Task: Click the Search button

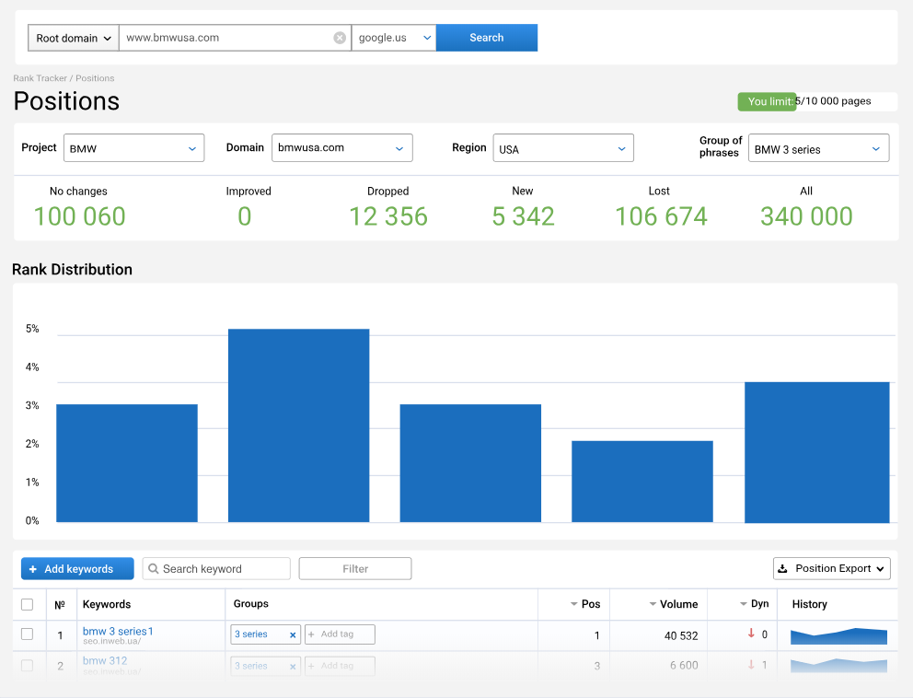Action: coord(486,37)
